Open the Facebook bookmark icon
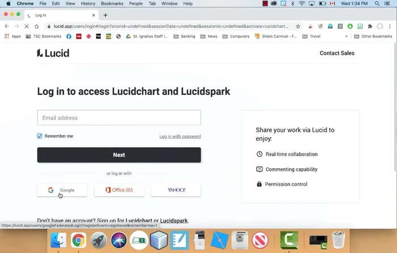This screenshot has height=253, width=397. [x=69, y=36]
